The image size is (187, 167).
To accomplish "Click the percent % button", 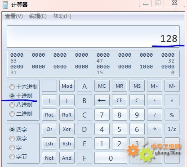I will [x=172, y=115].
